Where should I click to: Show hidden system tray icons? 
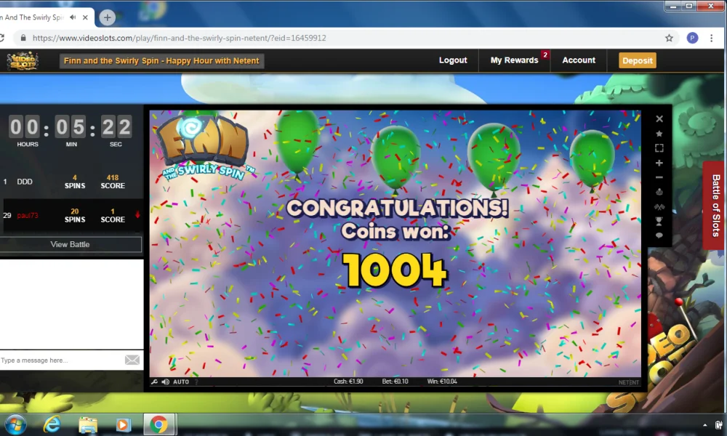click(704, 425)
